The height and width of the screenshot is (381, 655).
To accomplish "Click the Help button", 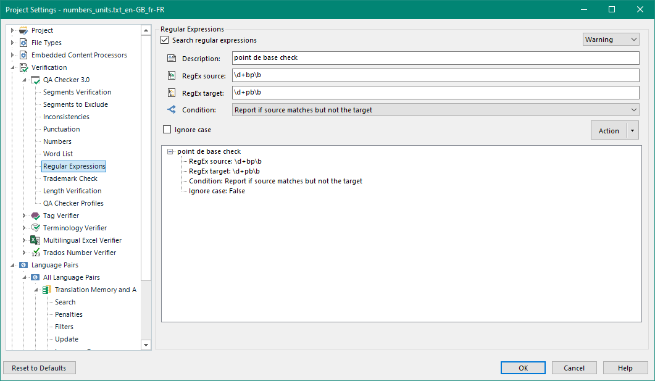I will [625, 367].
